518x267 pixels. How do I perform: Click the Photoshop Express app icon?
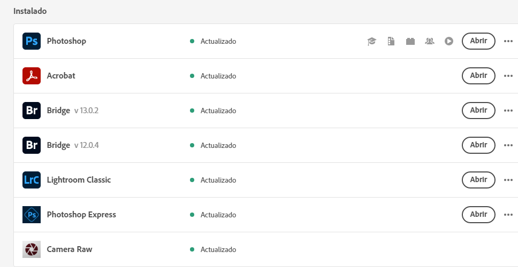pos(32,215)
